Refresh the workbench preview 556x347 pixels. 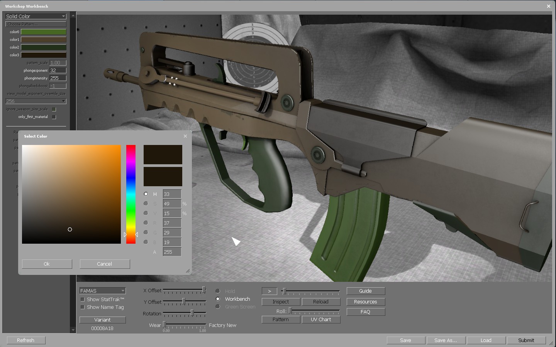point(26,340)
